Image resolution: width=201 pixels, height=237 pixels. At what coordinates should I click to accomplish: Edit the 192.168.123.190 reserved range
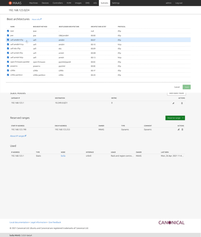click(179, 129)
